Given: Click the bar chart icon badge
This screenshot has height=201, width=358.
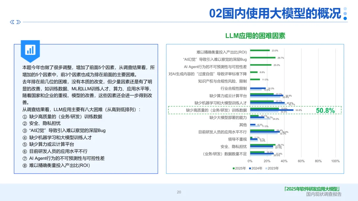Looking at the screenshot, I should point(30,51).
